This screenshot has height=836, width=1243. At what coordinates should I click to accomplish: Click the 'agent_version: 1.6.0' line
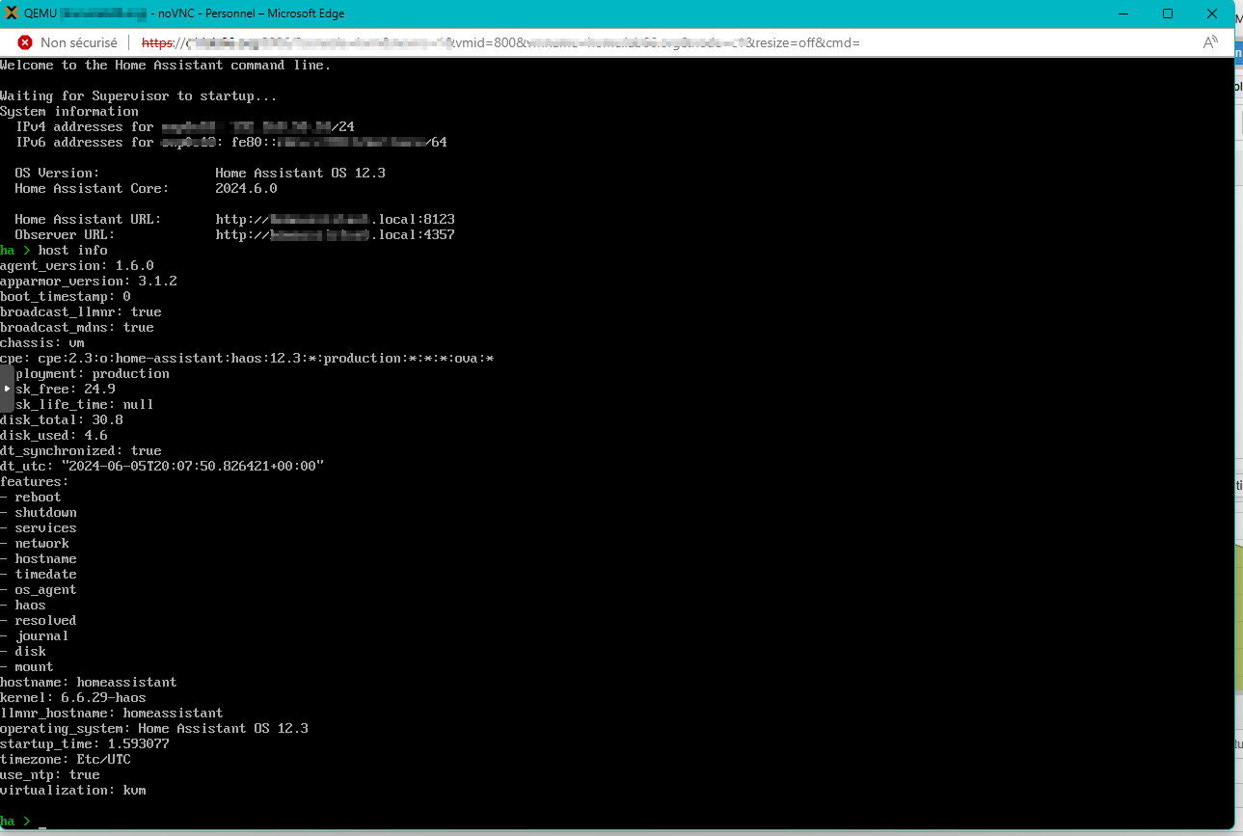(77, 266)
